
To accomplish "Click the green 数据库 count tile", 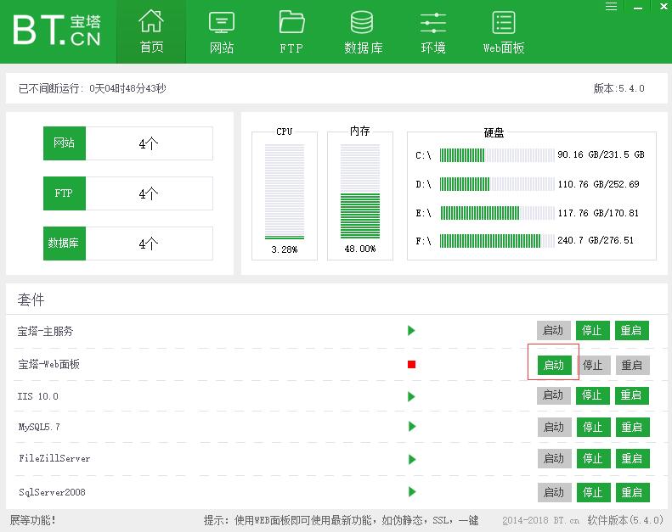I will 65,244.
